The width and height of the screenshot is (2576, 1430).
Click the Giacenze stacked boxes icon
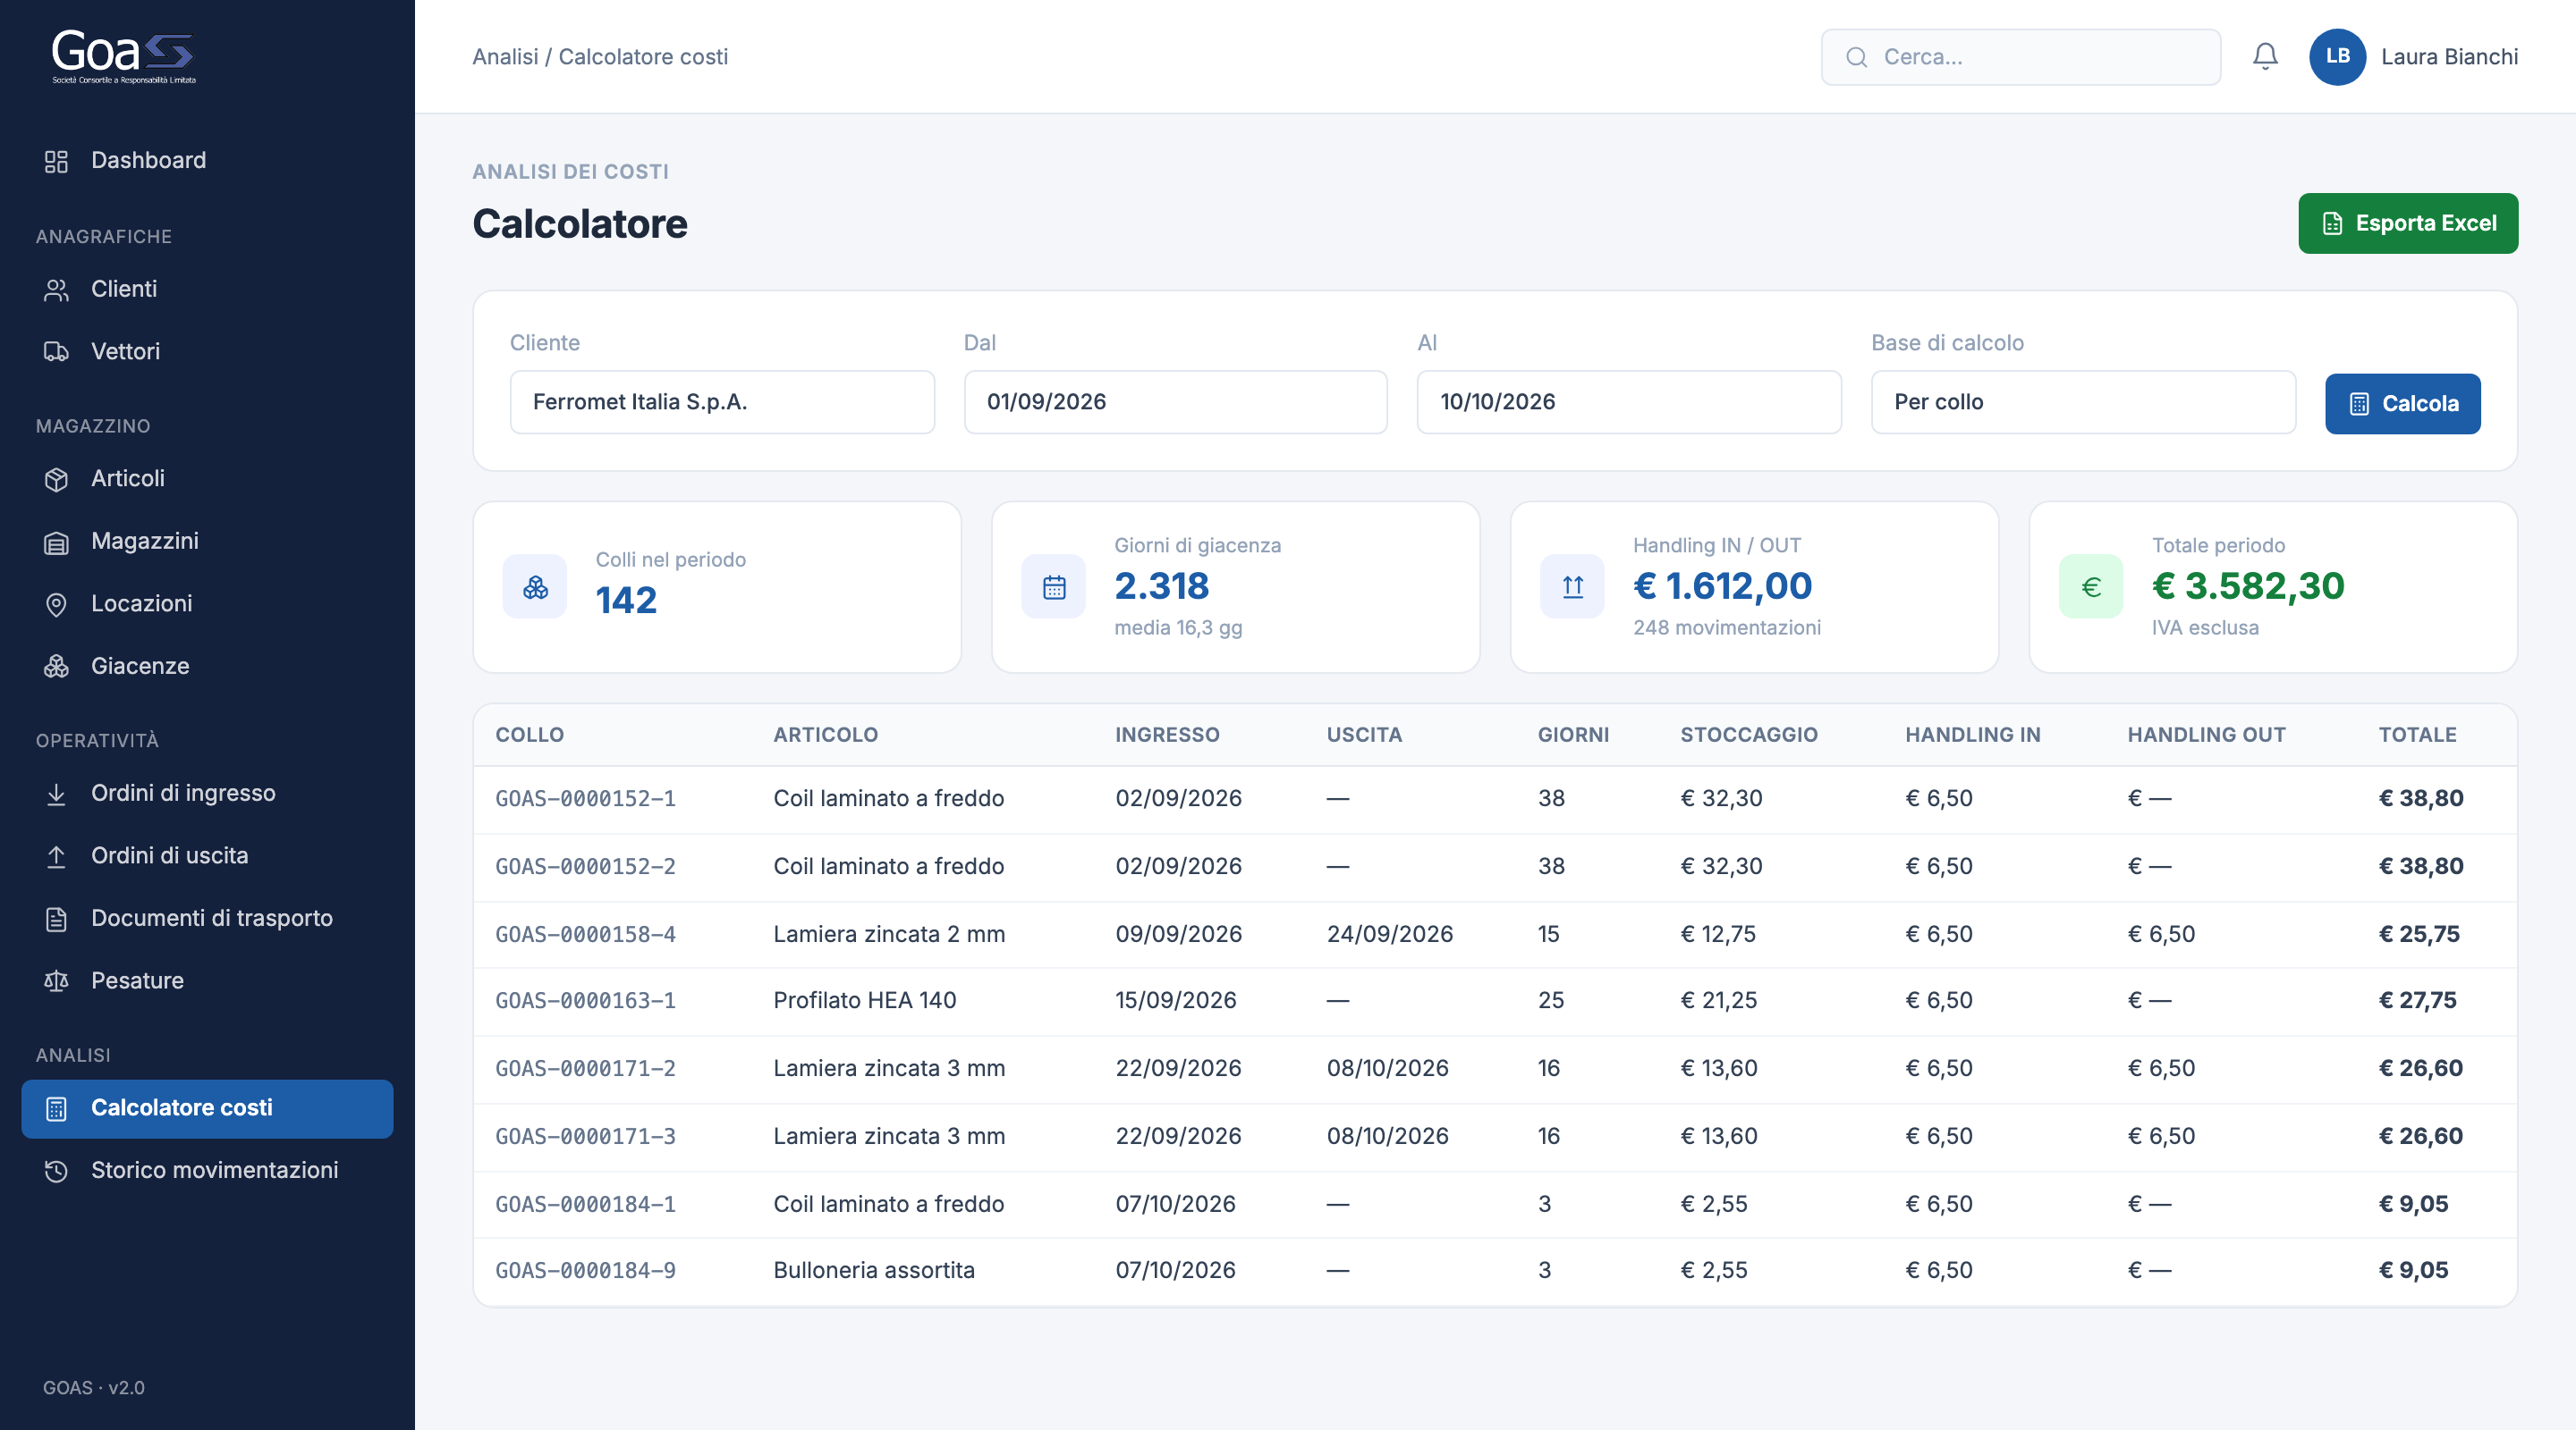tap(56, 667)
